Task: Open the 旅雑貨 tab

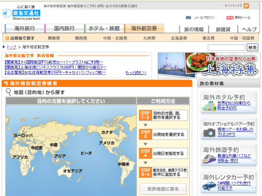Action: pos(223,29)
